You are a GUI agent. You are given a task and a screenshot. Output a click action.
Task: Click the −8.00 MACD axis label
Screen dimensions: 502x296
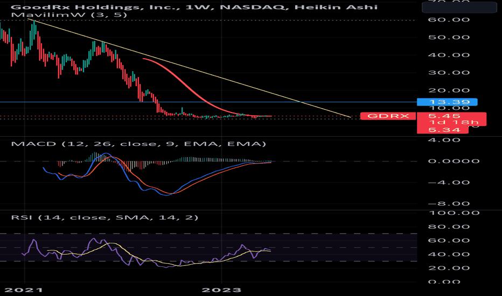[449, 203]
